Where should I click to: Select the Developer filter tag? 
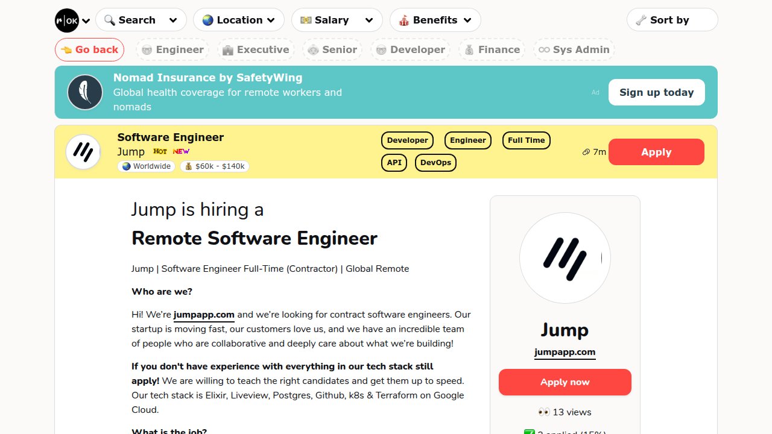[x=410, y=49]
